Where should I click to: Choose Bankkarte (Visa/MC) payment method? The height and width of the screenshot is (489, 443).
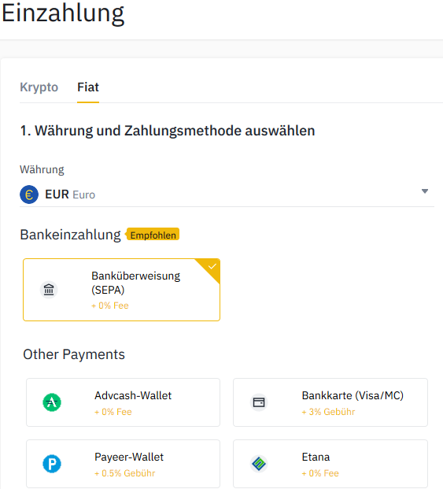330,402
